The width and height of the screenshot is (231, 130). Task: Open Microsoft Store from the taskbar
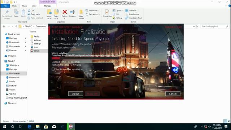(x=46, y=127)
